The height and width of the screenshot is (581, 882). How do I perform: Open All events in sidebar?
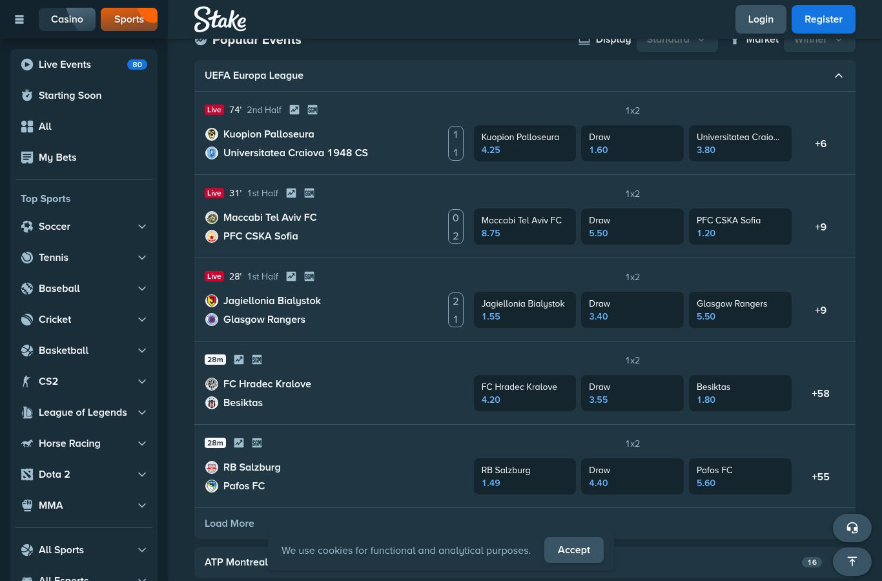click(x=84, y=127)
